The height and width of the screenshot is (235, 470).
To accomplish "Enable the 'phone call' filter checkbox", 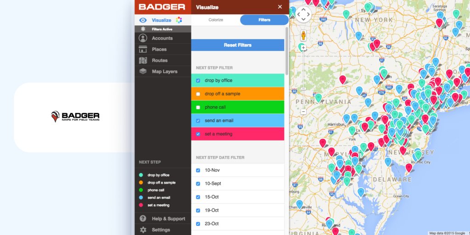I will pos(198,107).
